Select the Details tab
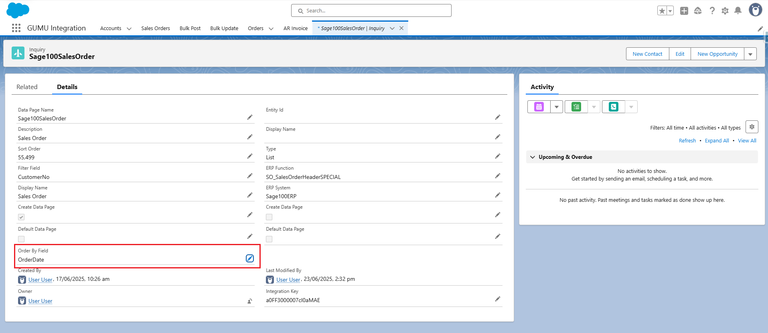Viewport: 768px width, 333px height. [x=67, y=87]
